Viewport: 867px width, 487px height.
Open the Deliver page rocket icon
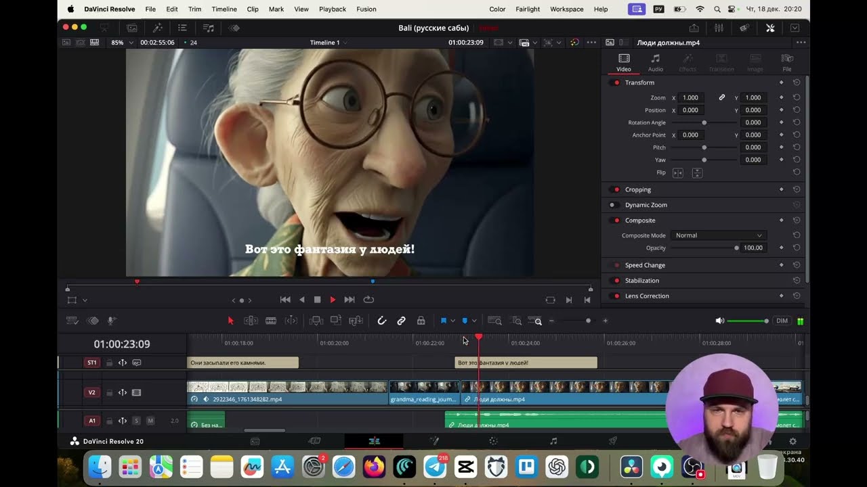click(613, 441)
